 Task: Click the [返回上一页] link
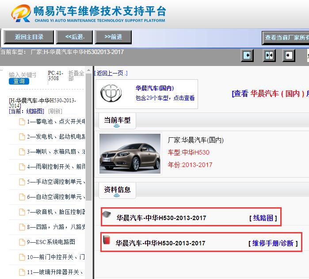[111, 73]
